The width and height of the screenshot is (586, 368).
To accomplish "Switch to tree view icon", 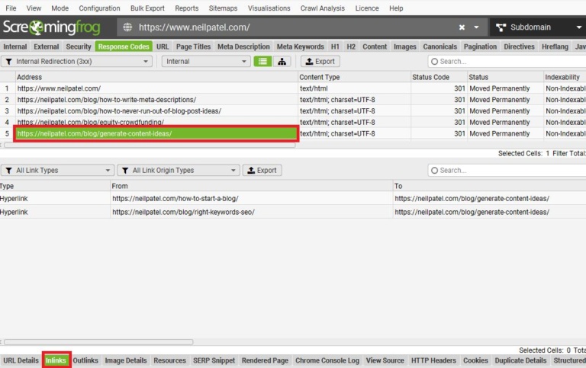I will click(282, 62).
